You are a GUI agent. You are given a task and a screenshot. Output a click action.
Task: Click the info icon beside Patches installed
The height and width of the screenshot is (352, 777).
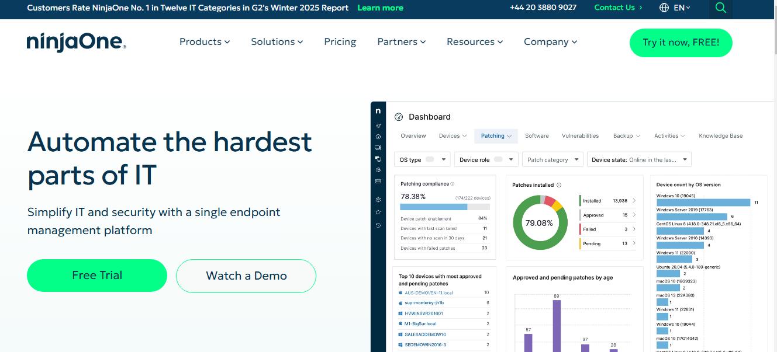click(x=559, y=185)
